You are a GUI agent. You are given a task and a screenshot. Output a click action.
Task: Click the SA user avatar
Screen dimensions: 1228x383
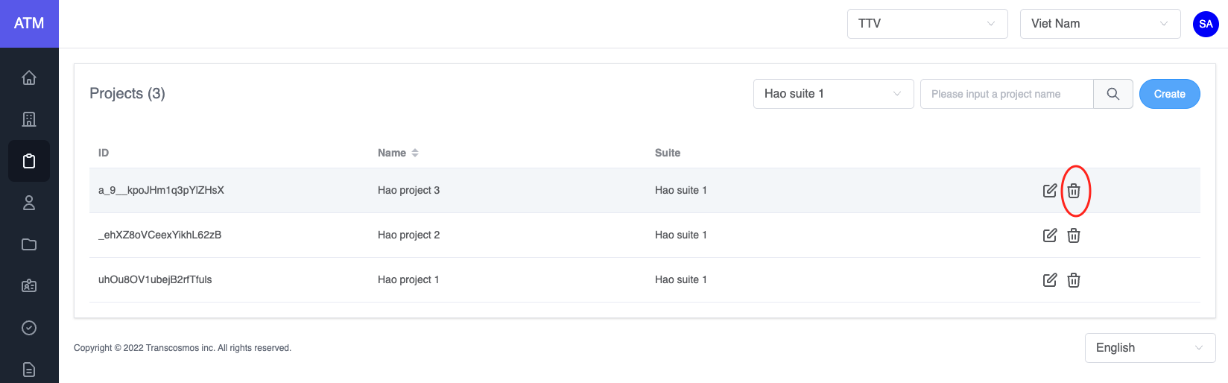tap(1206, 24)
